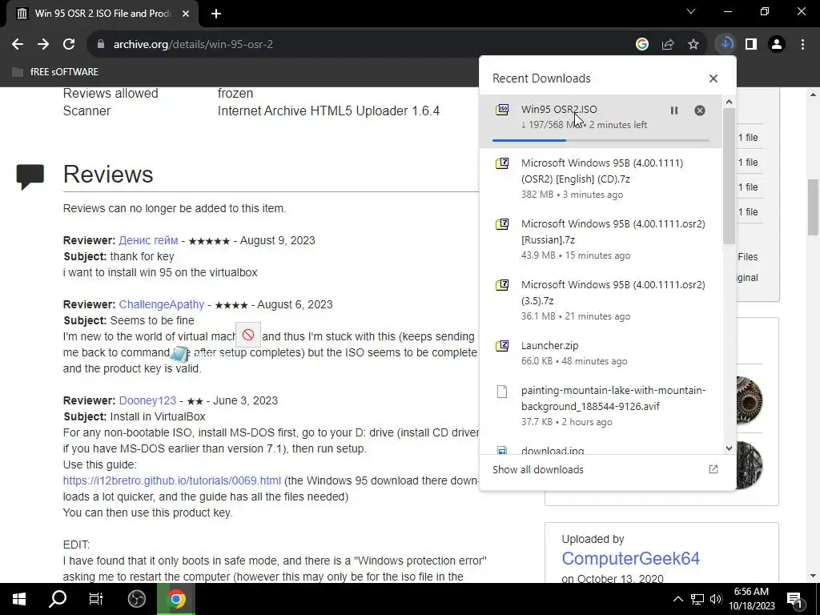Open Chrome's three-dot menu
820x615 pixels.
click(x=802, y=45)
